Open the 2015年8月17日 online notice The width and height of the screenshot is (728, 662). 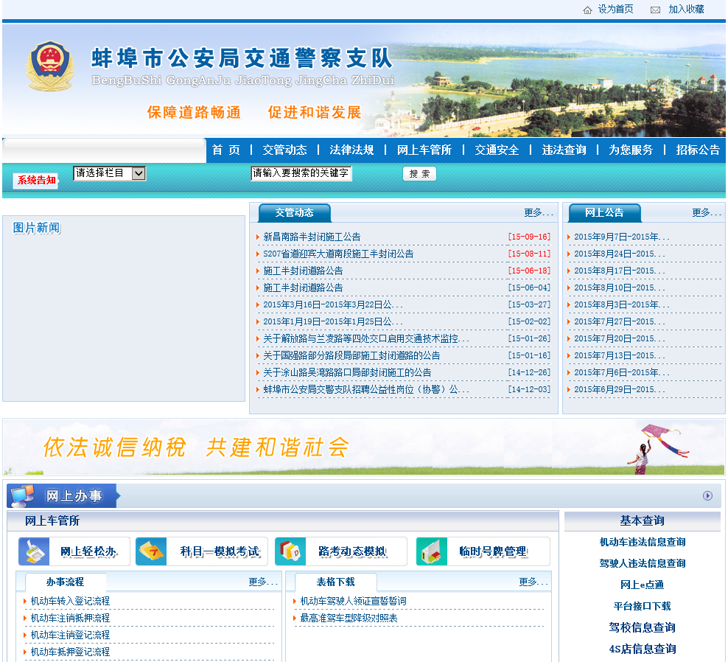tap(620, 271)
